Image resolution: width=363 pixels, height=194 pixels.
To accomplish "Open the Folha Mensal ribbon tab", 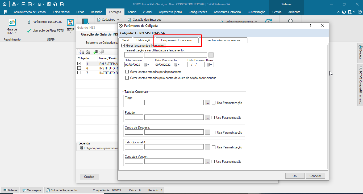I will click(61, 12).
